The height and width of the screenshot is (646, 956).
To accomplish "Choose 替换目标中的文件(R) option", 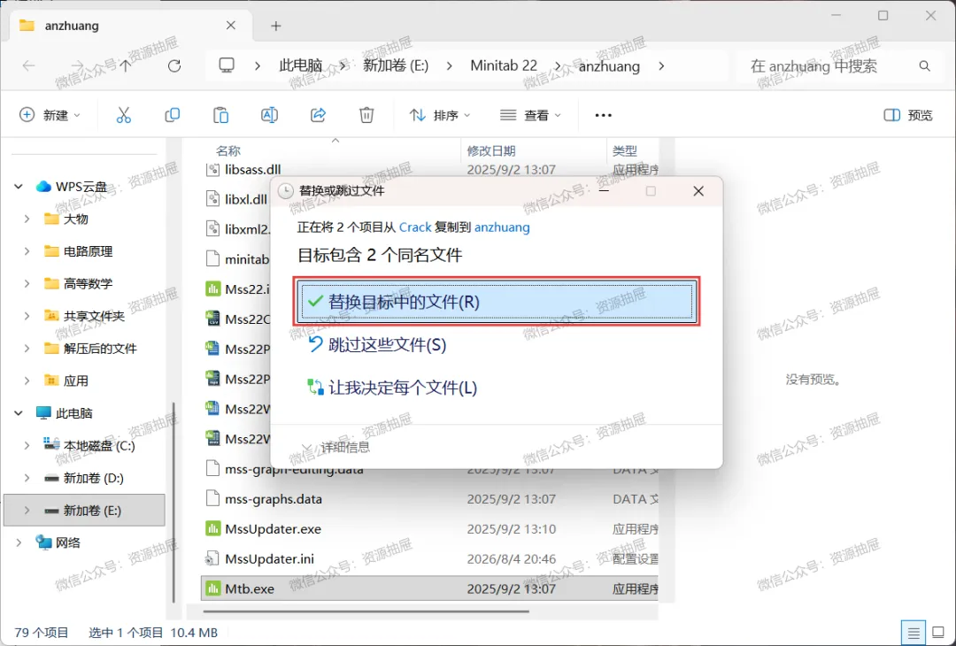I will pos(497,301).
